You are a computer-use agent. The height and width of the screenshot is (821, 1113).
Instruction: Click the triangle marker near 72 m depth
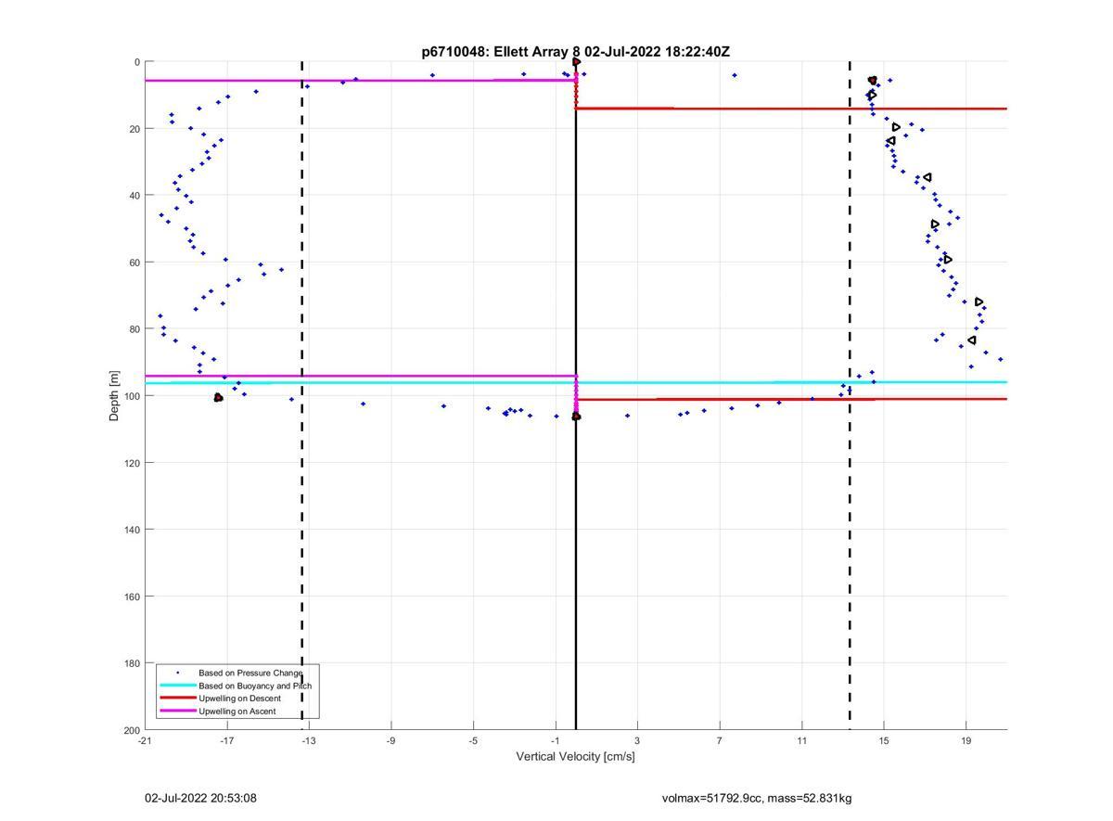979,302
